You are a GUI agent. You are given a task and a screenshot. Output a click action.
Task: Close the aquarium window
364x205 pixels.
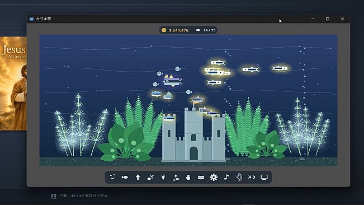pos(342,19)
